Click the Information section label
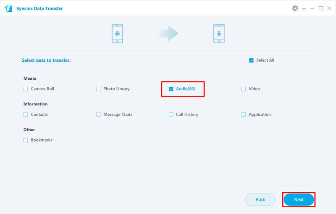Image resolution: width=336 pixels, height=214 pixels. click(x=36, y=104)
